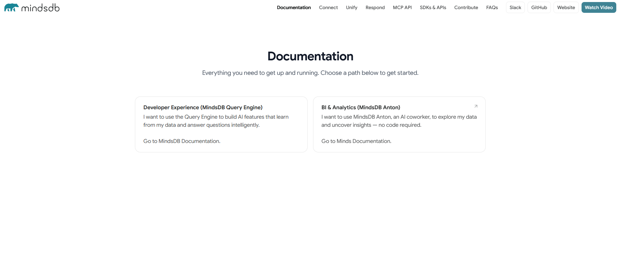
Task: Open the FAQs page
Action: (492, 7)
